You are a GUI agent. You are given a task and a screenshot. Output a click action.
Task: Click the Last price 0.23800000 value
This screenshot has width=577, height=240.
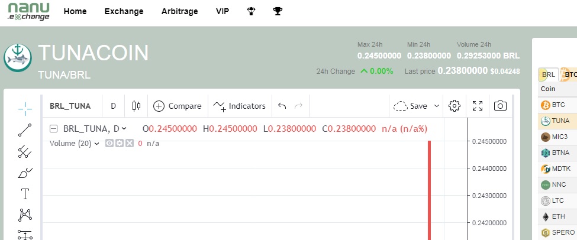[x=463, y=70]
